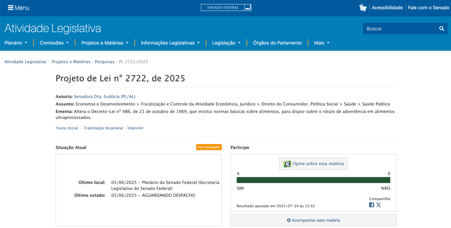Click the search magnifier icon
The height and width of the screenshot is (228, 451).
441,29
